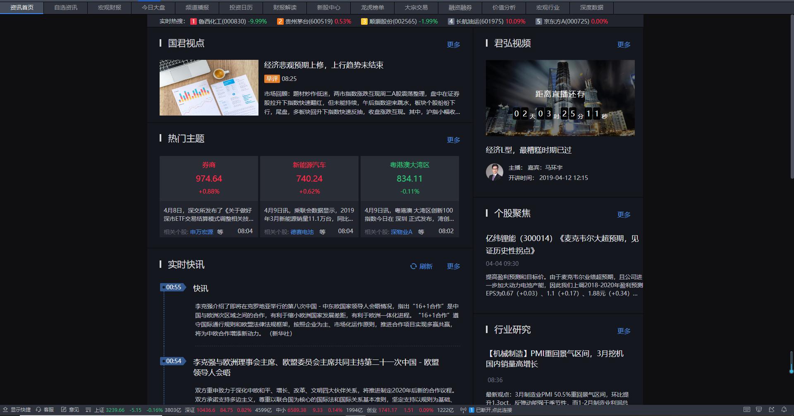Viewport: 794px width, 416px height.
Task: Click 更多 beside 君弘视频 heading
Action: (x=624, y=45)
